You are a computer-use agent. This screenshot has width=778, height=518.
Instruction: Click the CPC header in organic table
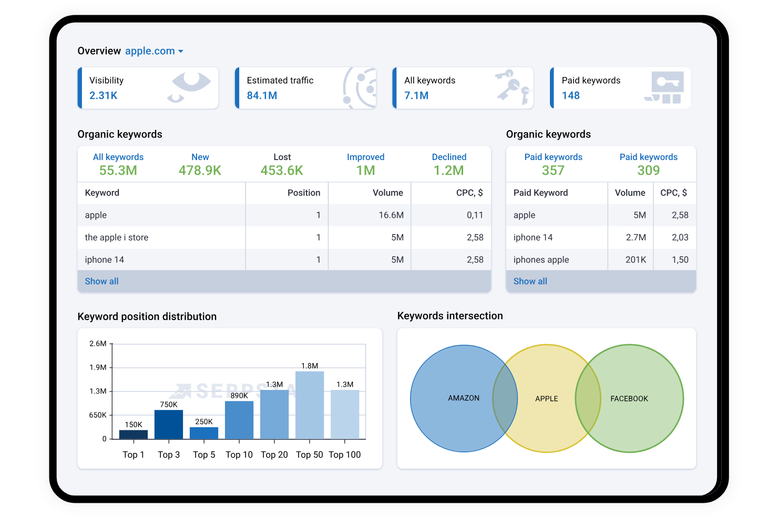click(469, 193)
